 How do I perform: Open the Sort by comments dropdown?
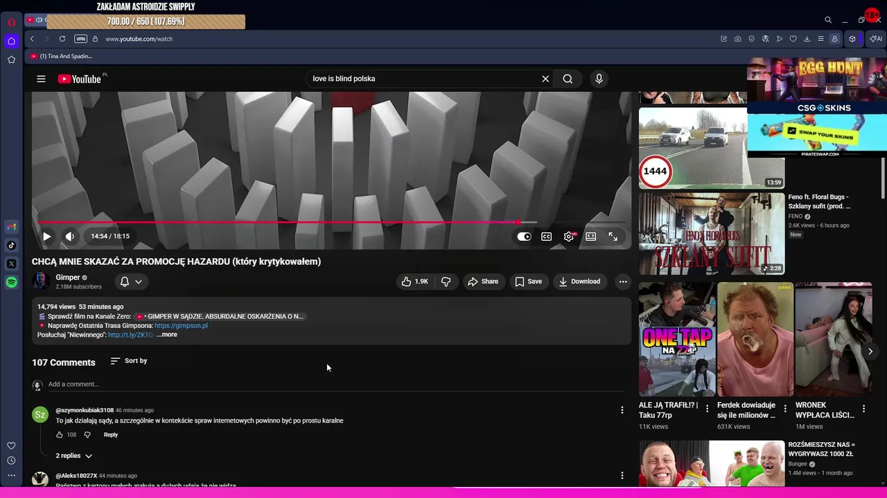[129, 361]
